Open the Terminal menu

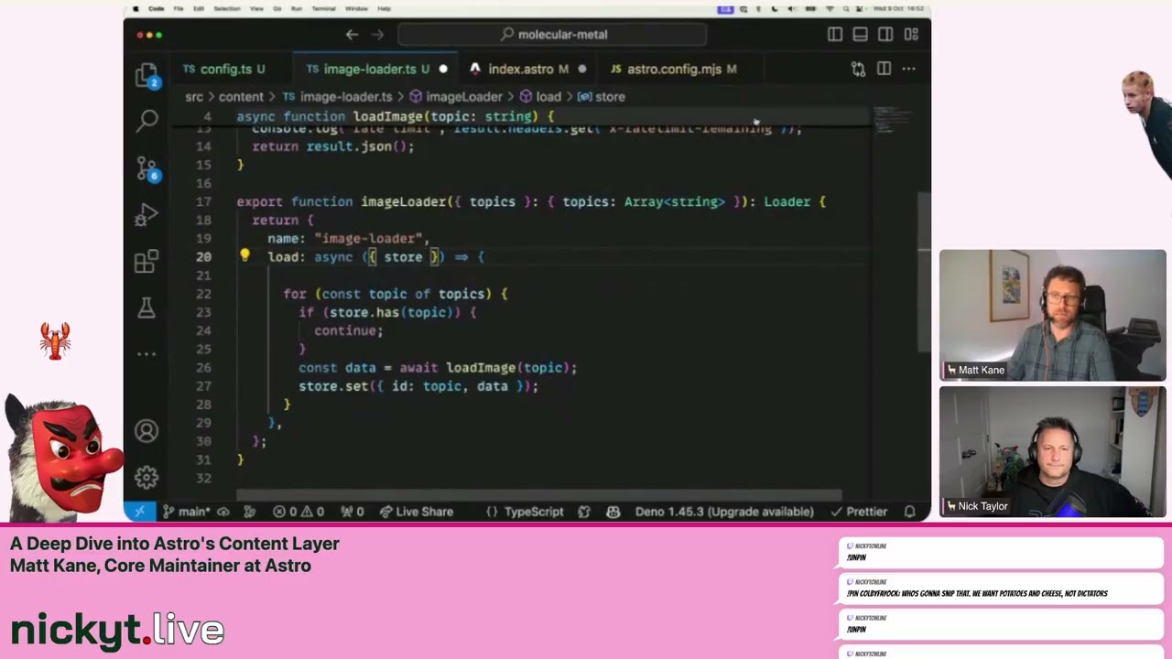323,9
